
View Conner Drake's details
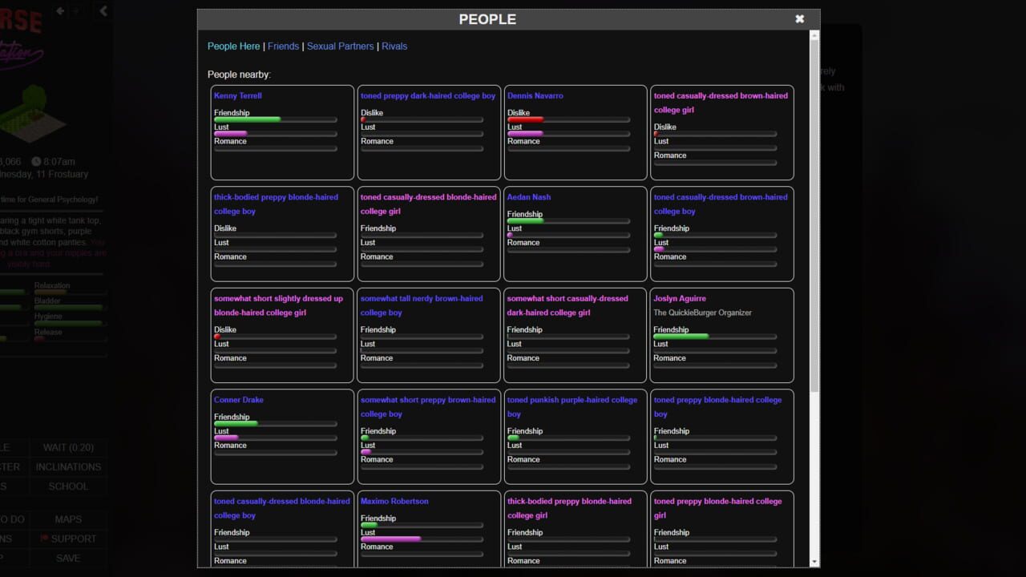click(239, 400)
